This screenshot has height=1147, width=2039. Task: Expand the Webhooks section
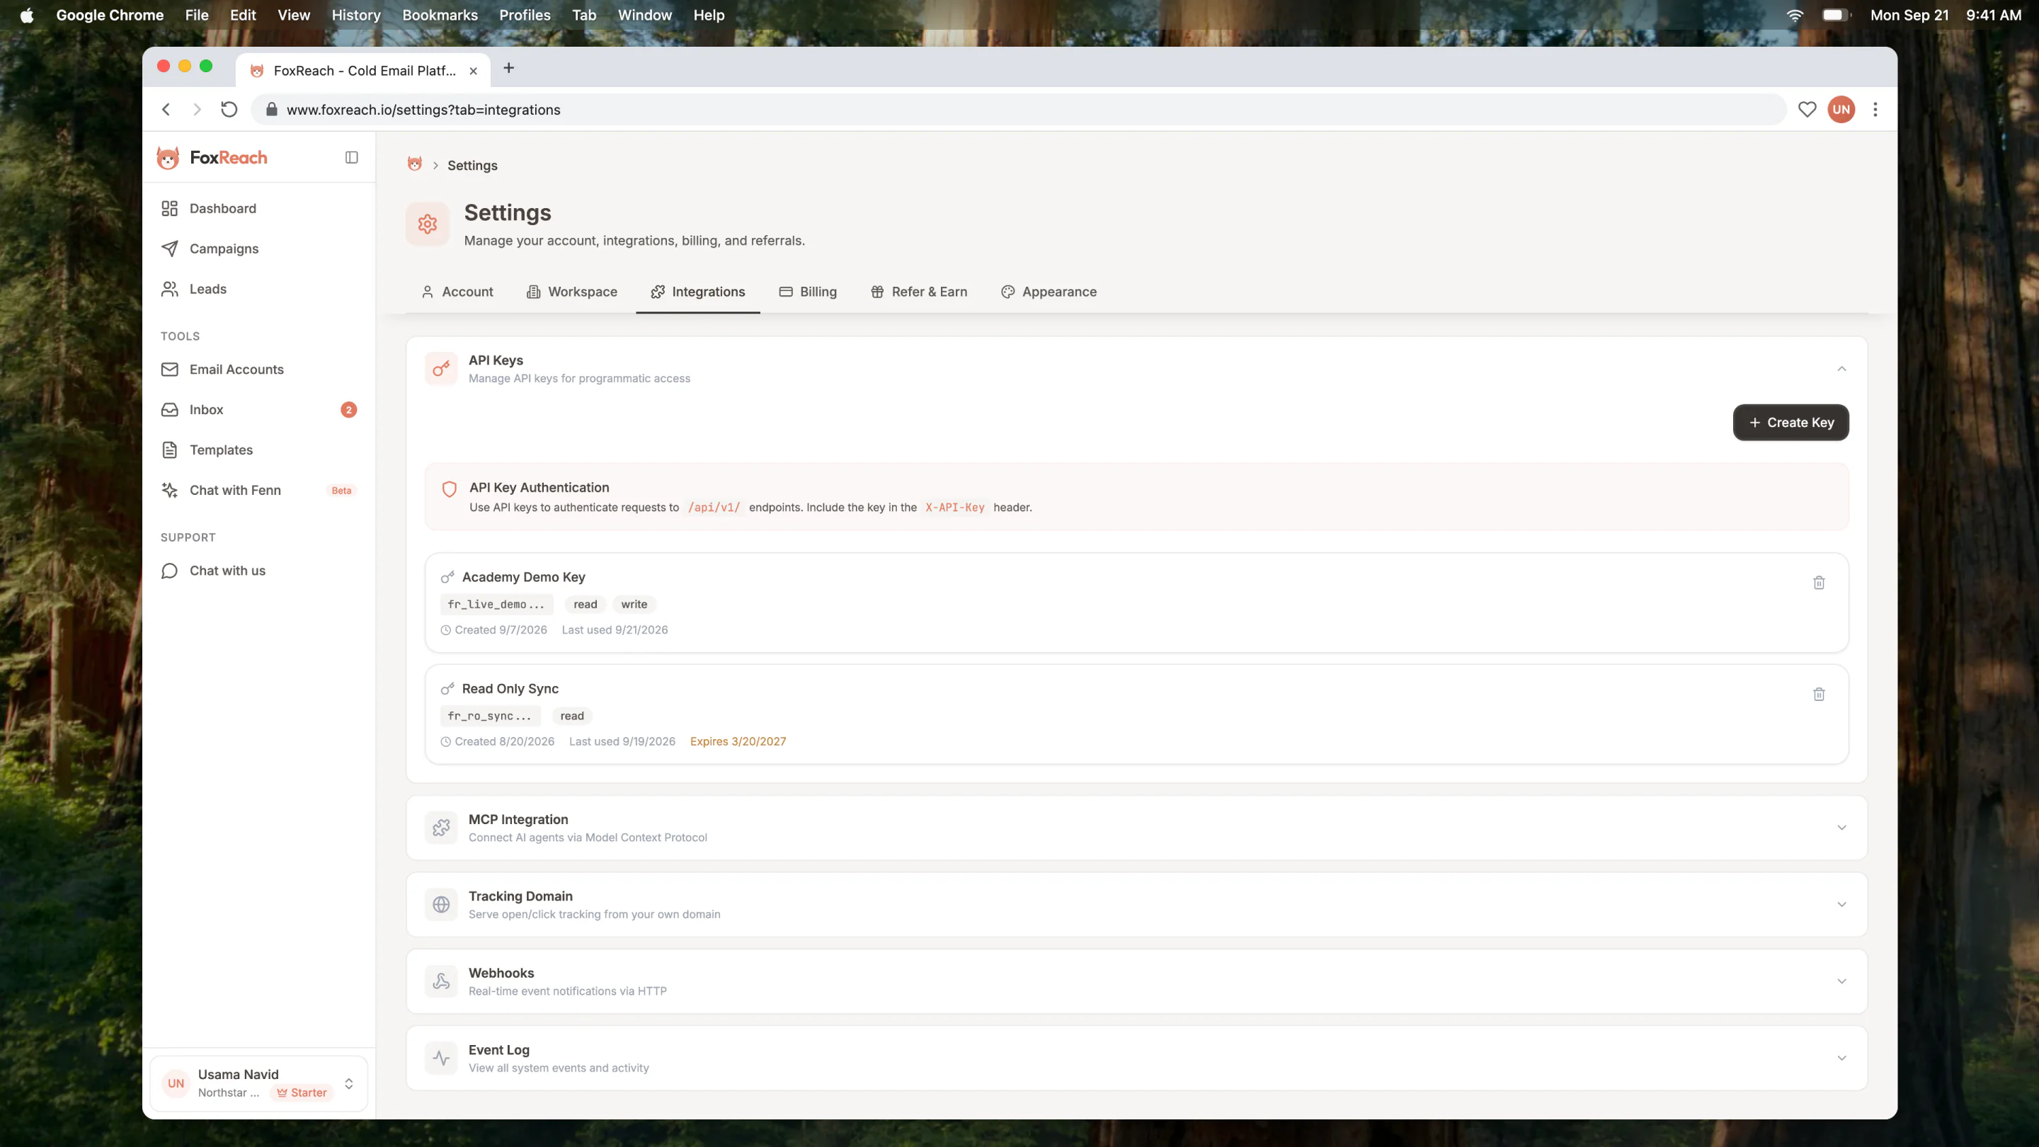(x=1841, y=981)
